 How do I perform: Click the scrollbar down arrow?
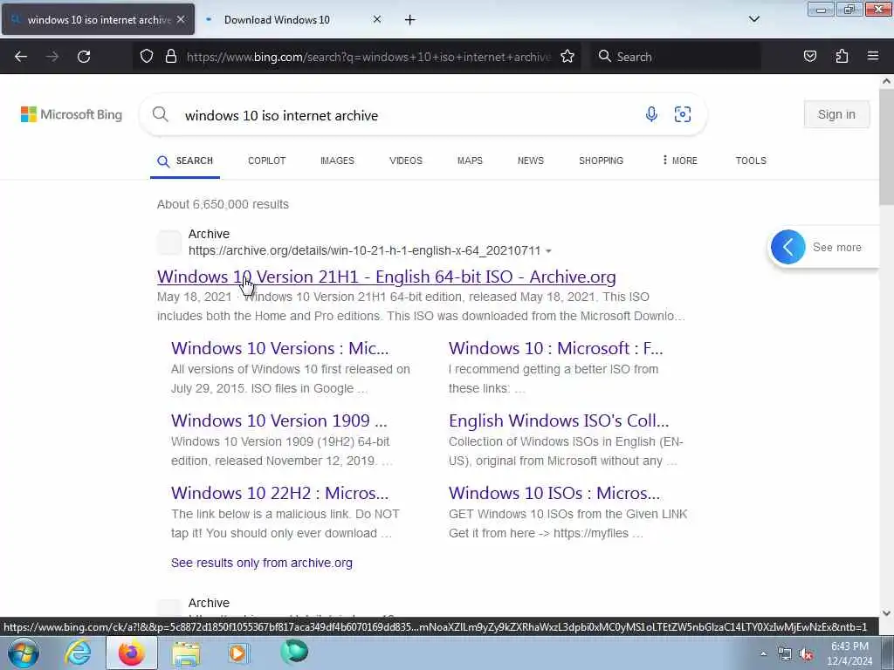tap(886, 613)
